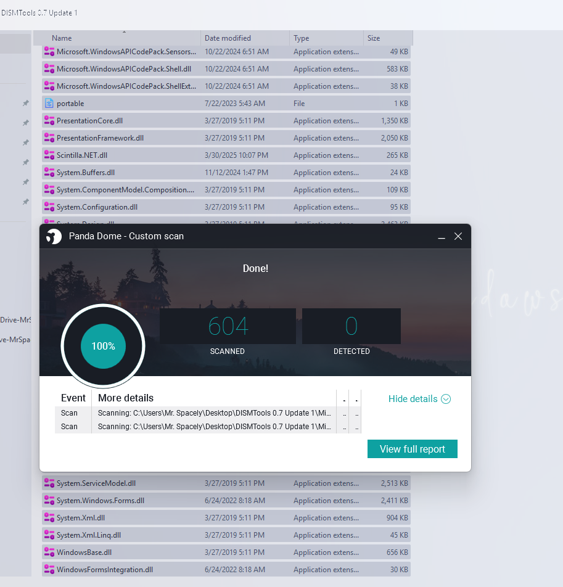Click the Event column header in scan details

coord(73,398)
